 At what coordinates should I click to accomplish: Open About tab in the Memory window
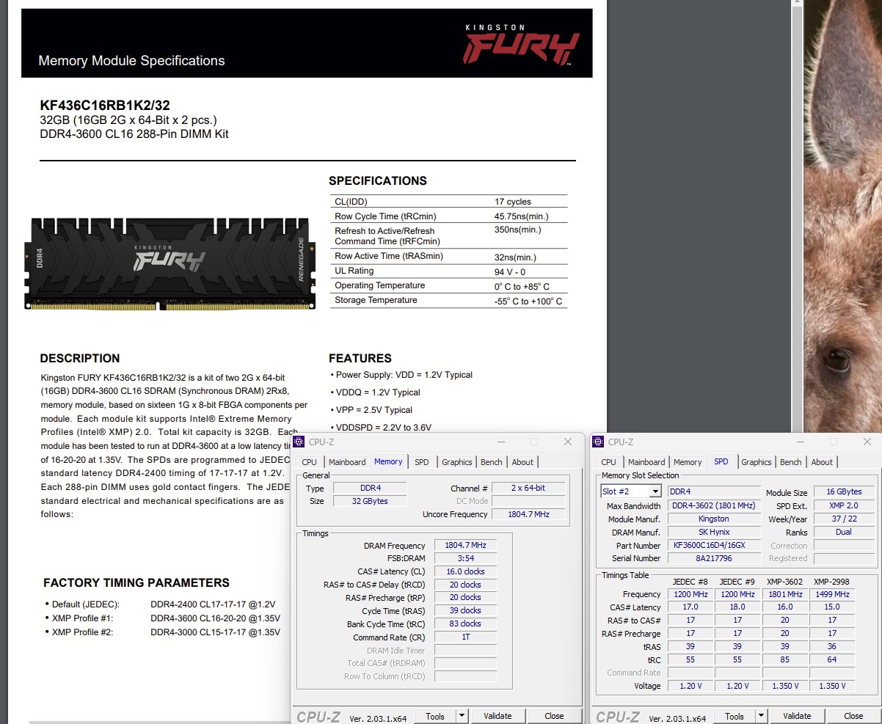[522, 462]
